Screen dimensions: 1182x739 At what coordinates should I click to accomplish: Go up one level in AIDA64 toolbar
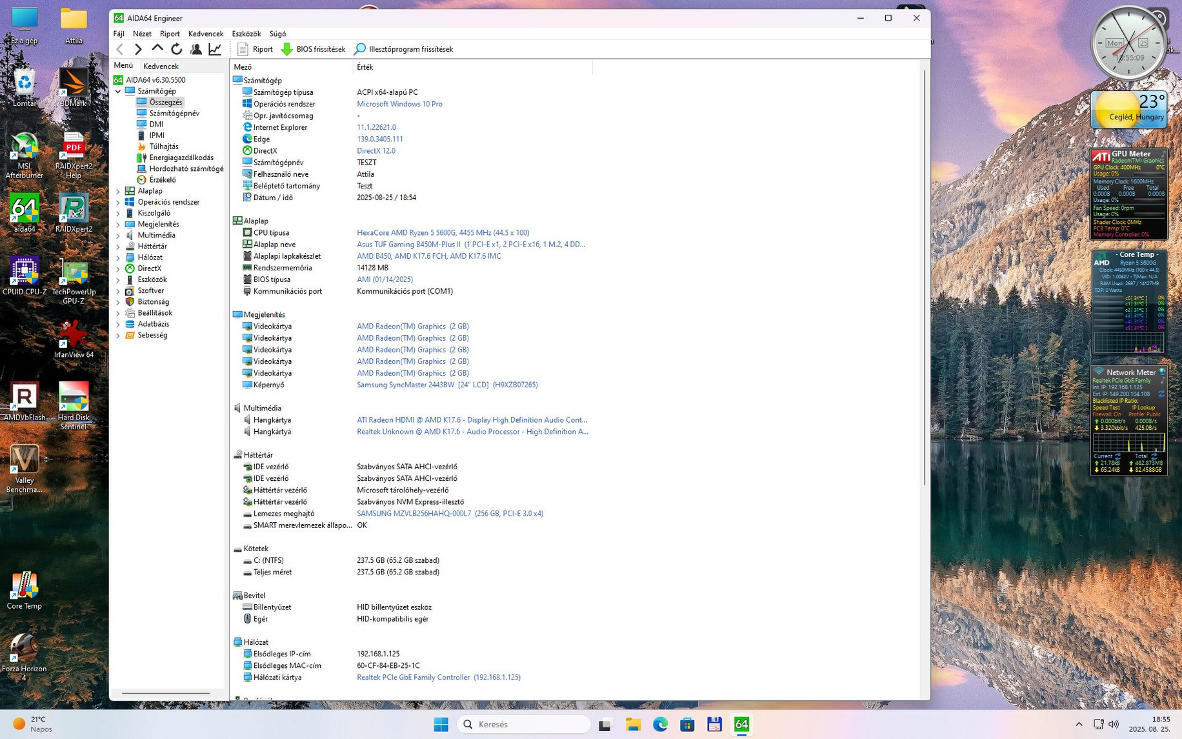157,49
